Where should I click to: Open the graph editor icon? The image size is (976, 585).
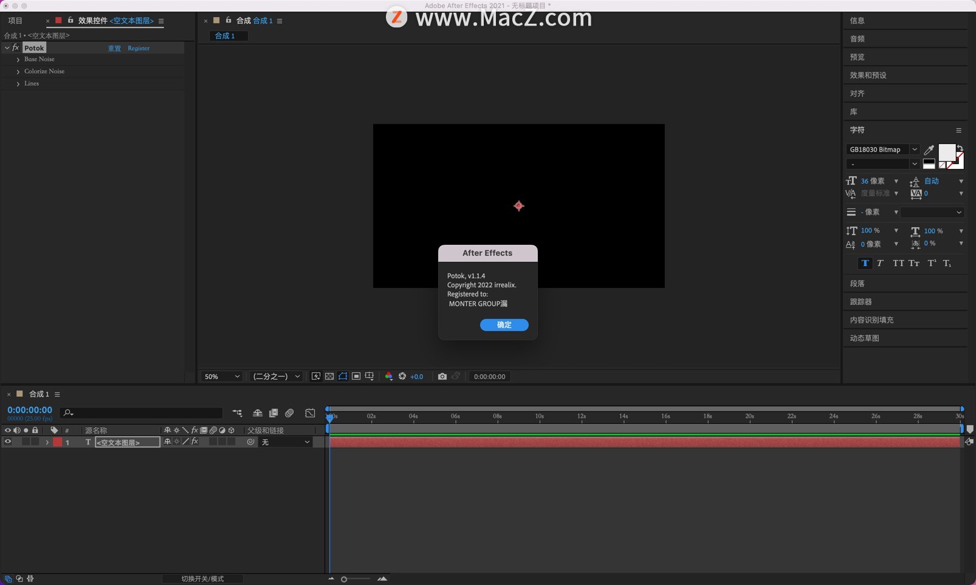(x=310, y=413)
